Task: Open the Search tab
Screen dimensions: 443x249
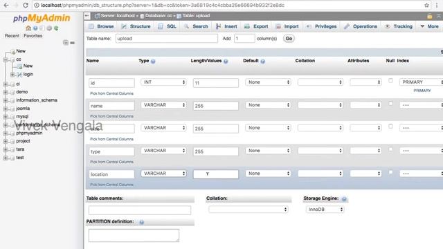Action: pyautogui.click(x=196, y=26)
